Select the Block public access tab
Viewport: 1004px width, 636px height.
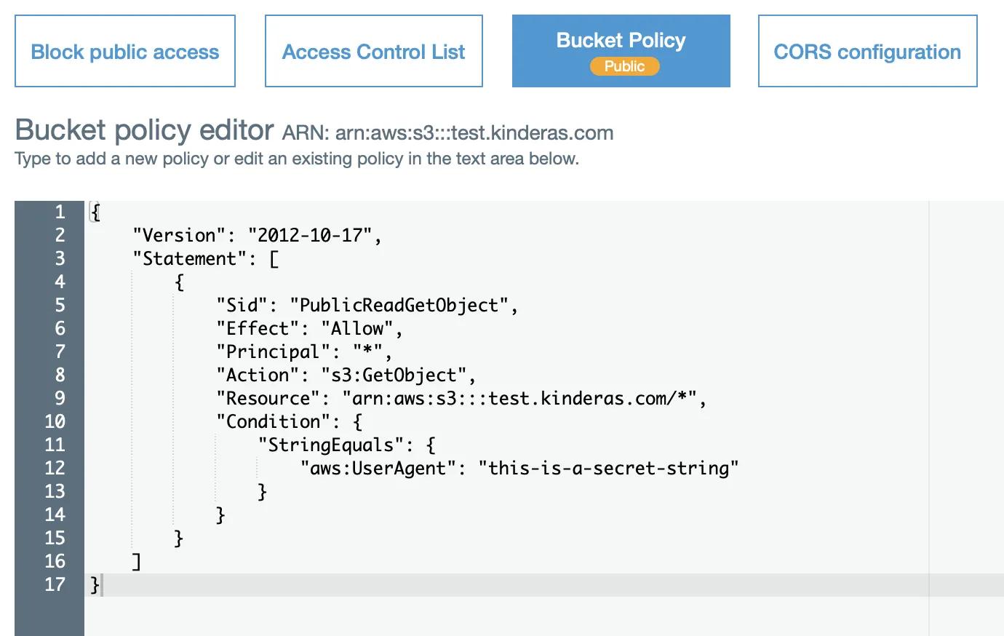[x=124, y=51]
